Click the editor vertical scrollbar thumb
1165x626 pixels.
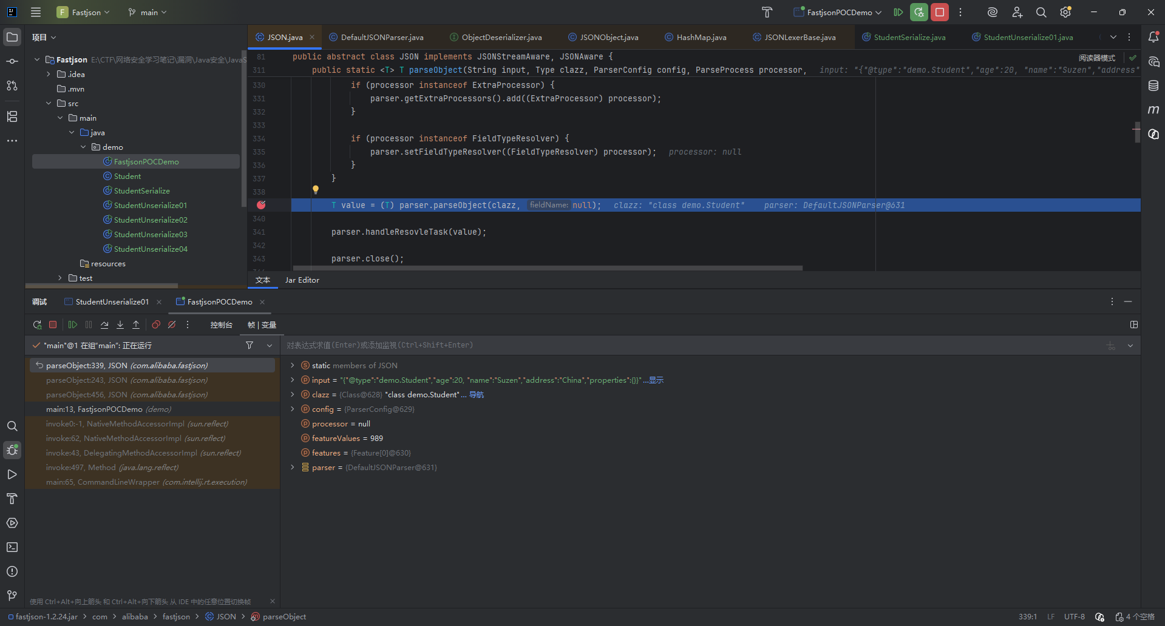1137,132
